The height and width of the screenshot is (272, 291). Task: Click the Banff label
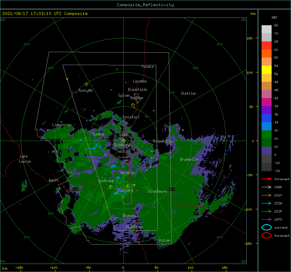53,180
